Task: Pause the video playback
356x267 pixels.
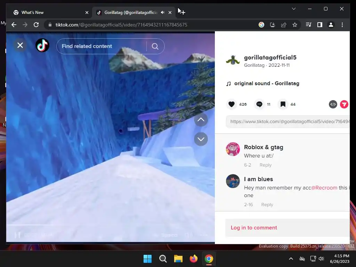Action: click(x=17, y=235)
